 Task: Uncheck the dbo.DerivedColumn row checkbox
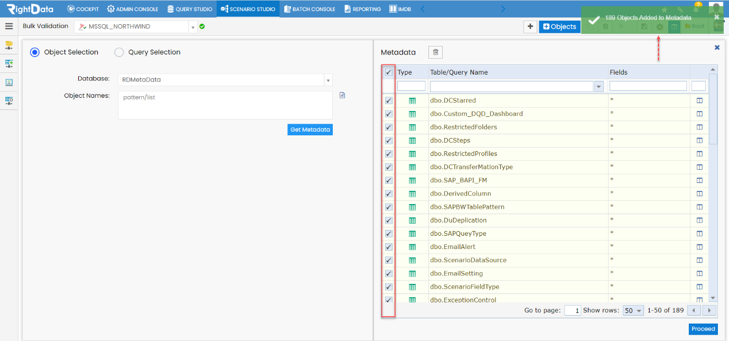click(x=389, y=193)
